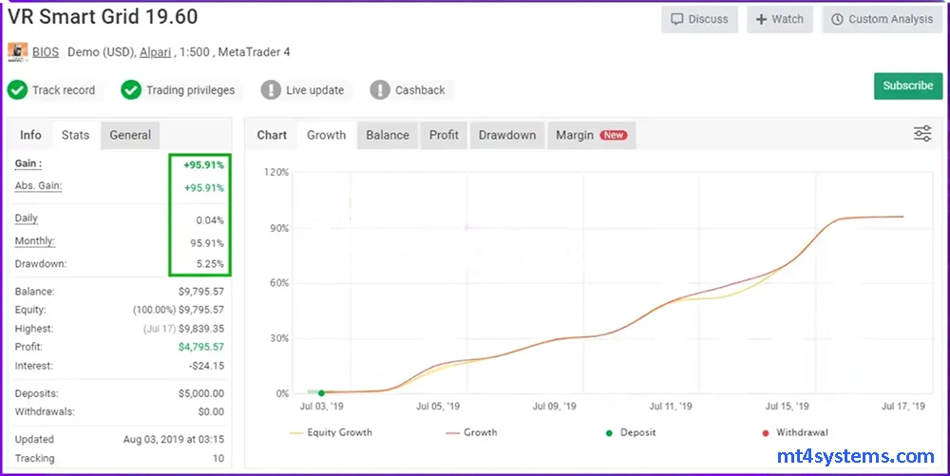Click the Watch button

779,19
